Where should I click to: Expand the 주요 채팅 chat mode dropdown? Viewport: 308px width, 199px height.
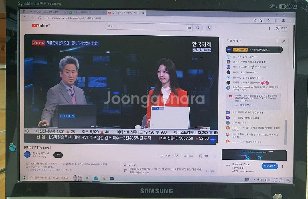tap(234, 41)
